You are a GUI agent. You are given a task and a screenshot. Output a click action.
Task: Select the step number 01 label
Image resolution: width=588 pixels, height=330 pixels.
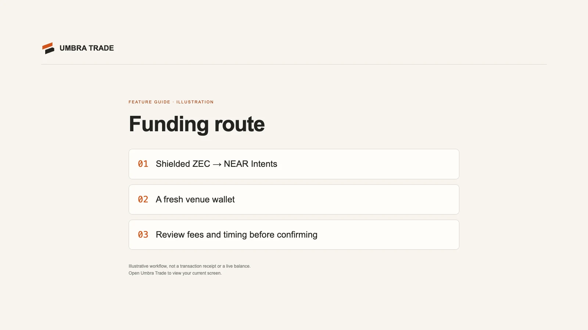click(x=143, y=164)
